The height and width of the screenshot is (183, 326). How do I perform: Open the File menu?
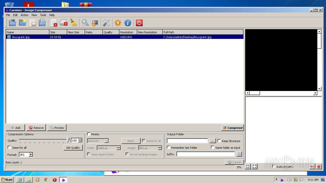tap(8, 15)
